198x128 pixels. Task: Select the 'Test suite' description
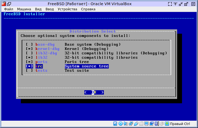(x=77, y=70)
